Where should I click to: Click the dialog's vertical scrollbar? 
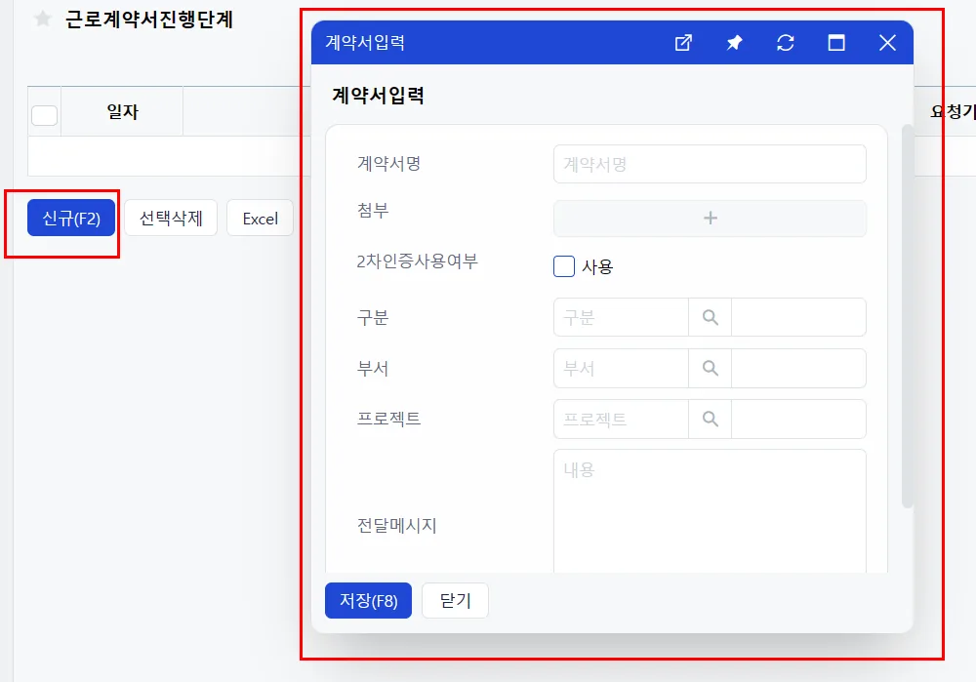click(x=908, y=316)
